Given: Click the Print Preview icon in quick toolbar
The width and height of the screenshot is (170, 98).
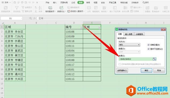Looking at the screenshot, I should (26, 2).
